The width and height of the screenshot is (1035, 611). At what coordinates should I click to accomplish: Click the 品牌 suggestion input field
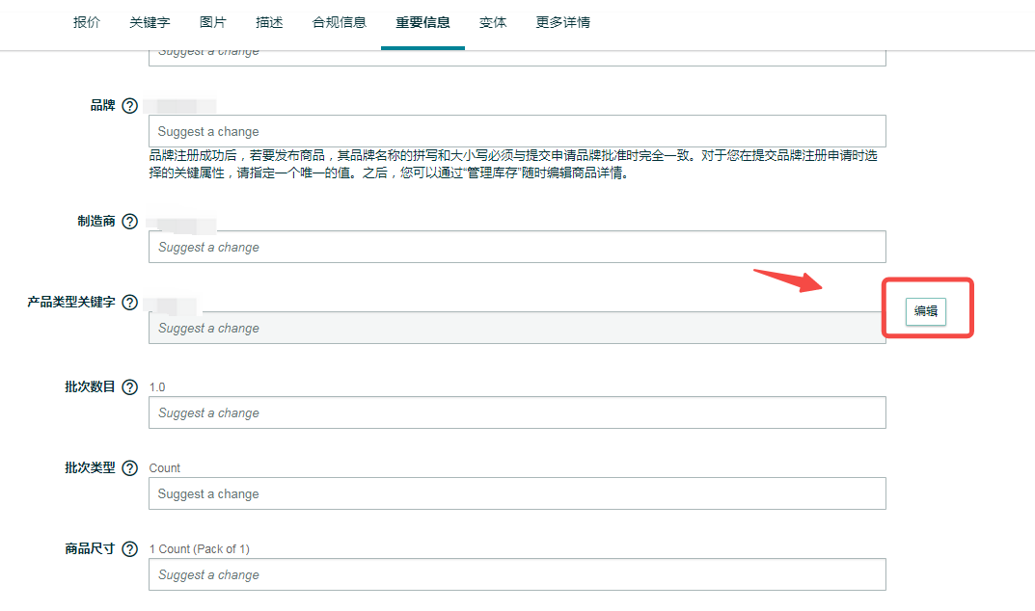516,131
